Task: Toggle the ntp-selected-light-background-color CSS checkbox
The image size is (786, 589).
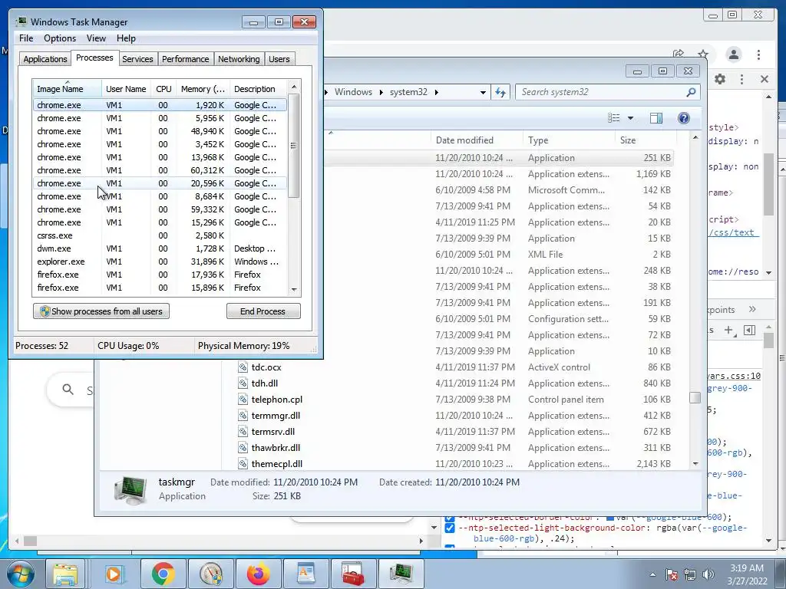Action: tap(449, 528)
